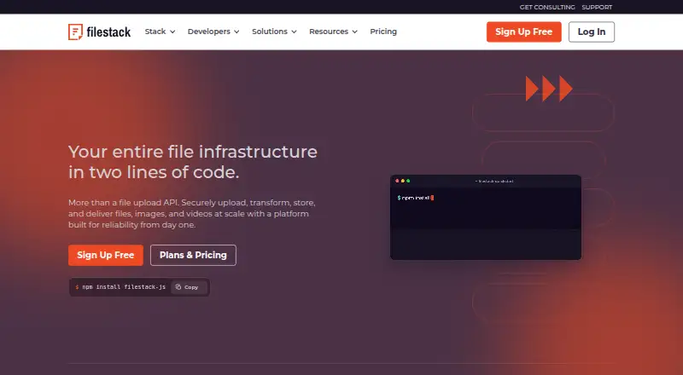Click Sign Up Free in header

pos(523,32)
